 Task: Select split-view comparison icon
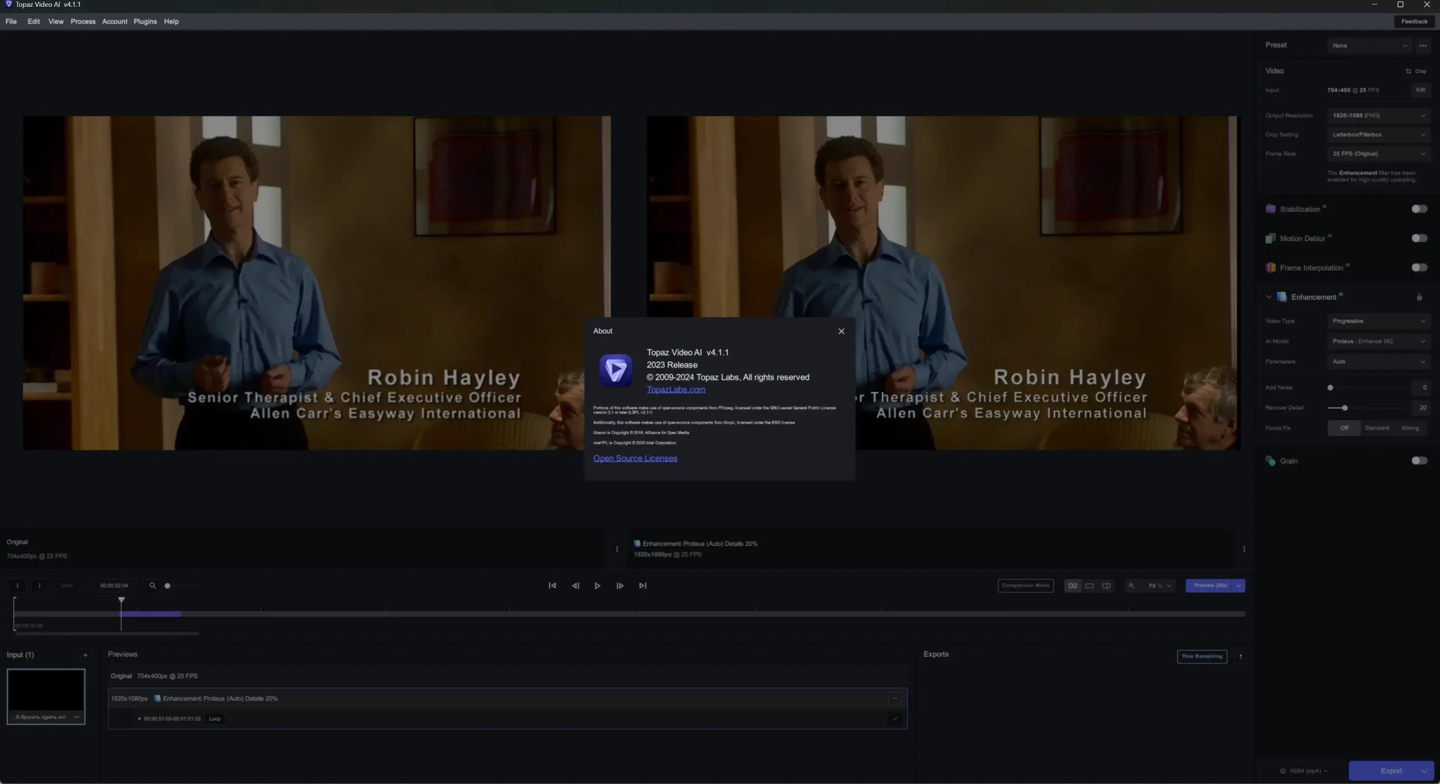(1106, 585)
